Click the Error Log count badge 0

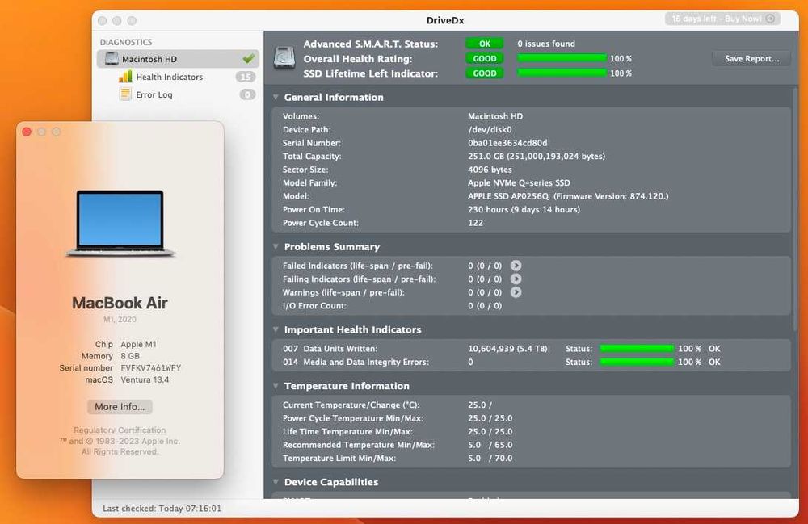(x=247, y=94)
